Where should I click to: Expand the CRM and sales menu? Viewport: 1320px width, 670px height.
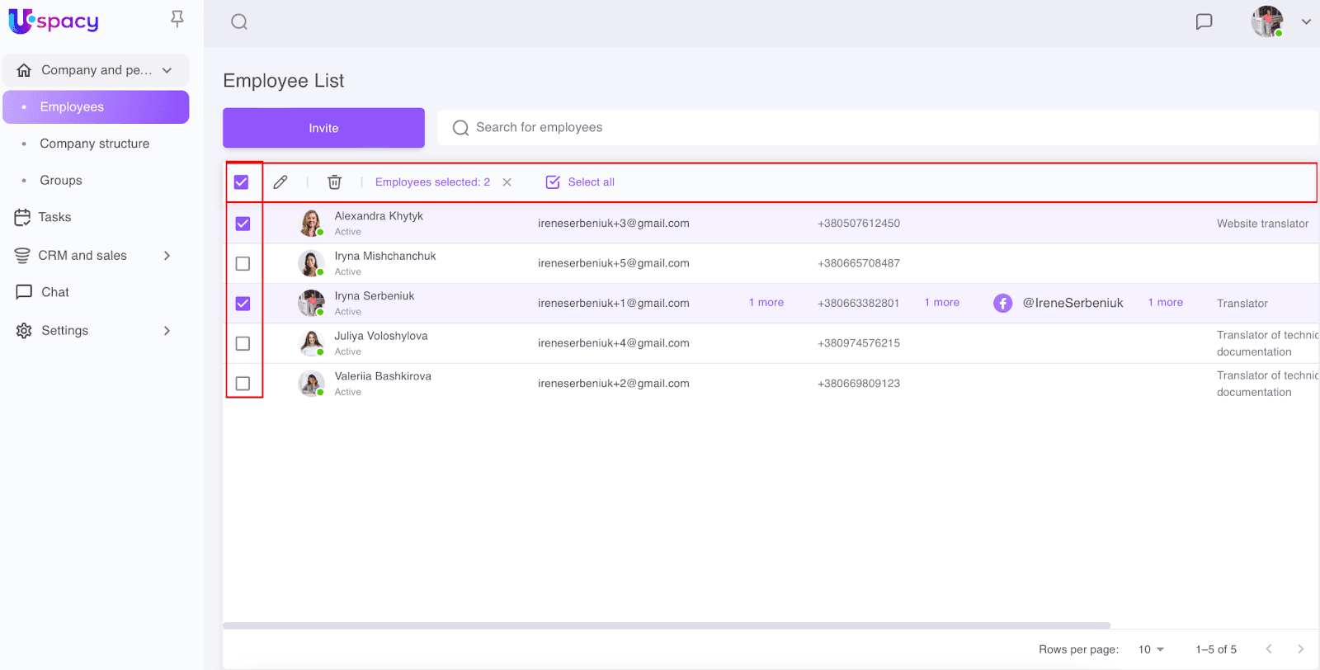pos(167,256)
